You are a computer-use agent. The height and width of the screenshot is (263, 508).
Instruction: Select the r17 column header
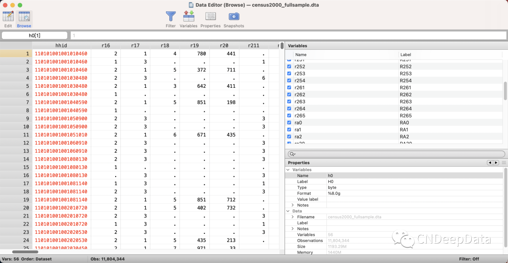click(135, 46)
